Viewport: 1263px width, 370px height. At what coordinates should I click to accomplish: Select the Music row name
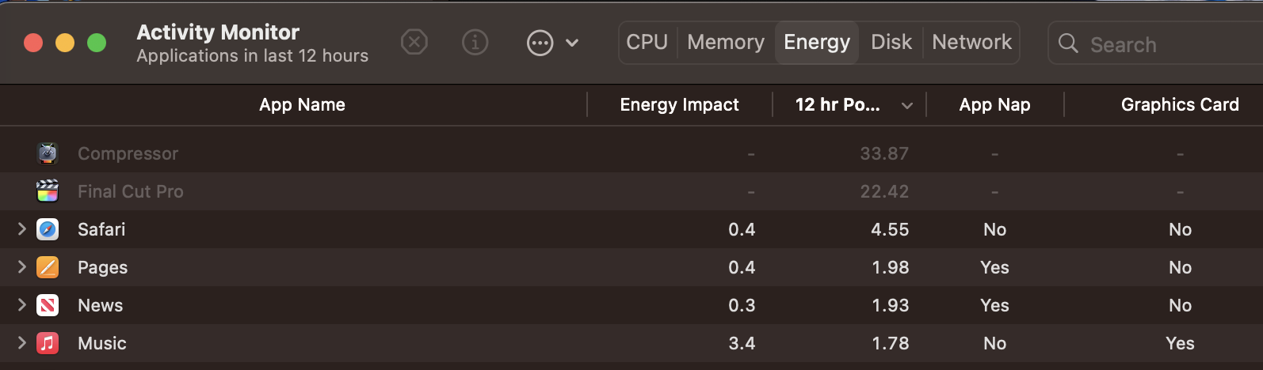pyautogui.click(x=102, y=343)
